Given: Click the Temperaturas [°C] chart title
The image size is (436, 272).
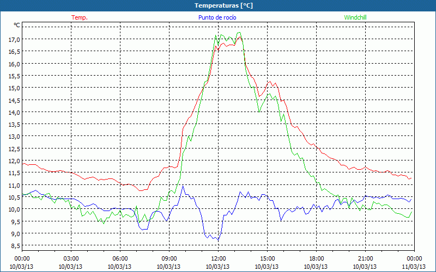Looking at the screenshot, I should (223, 5).
